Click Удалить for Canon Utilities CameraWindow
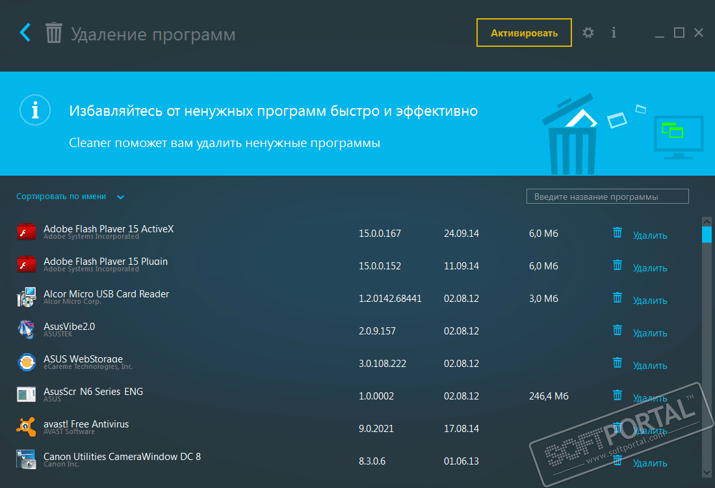 [x=650, y=463]
